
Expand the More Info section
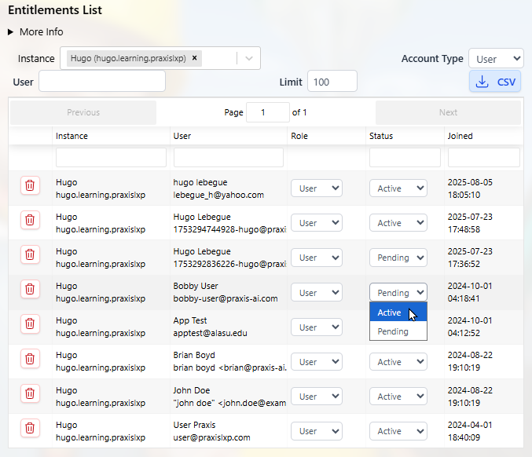tap(36, 32)
